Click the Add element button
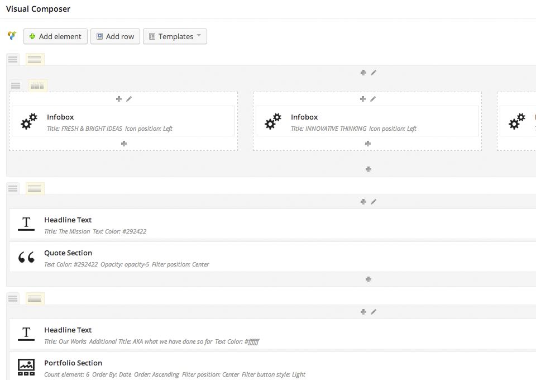The image size is (536, 380). pyautogui.click(x=55, y=36)
